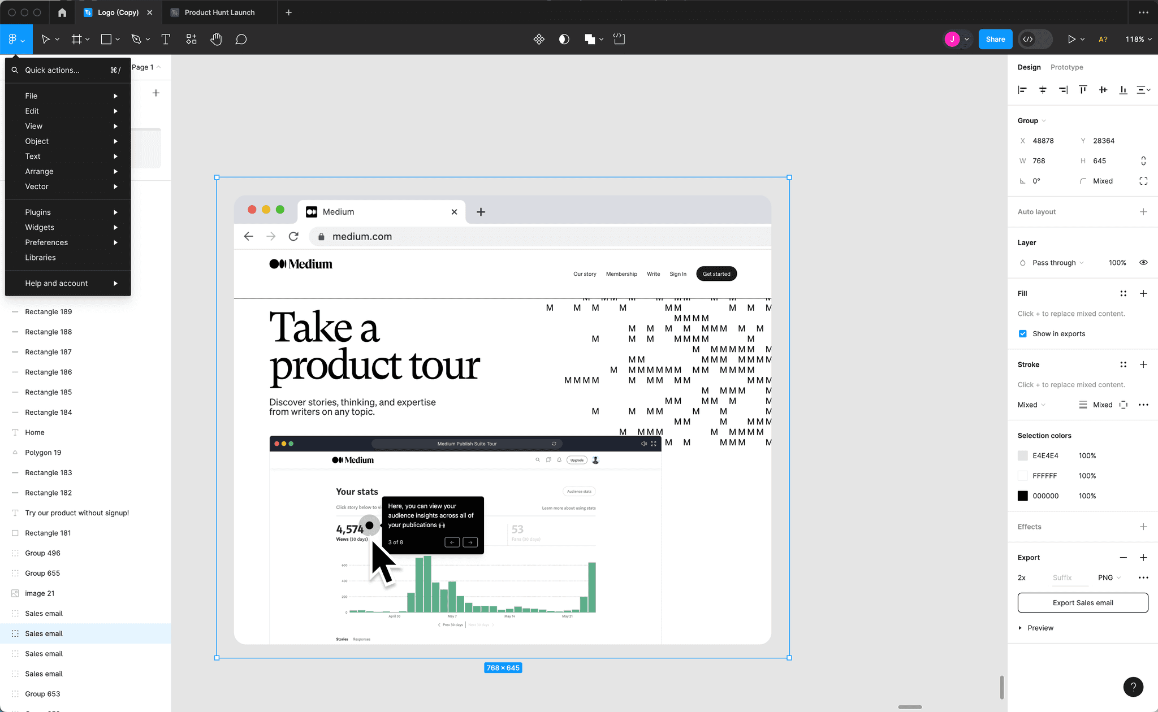Click the Export Sales email button
Image resolution: width=1158 pixels, height=712 pixels.
[1082, 602]
